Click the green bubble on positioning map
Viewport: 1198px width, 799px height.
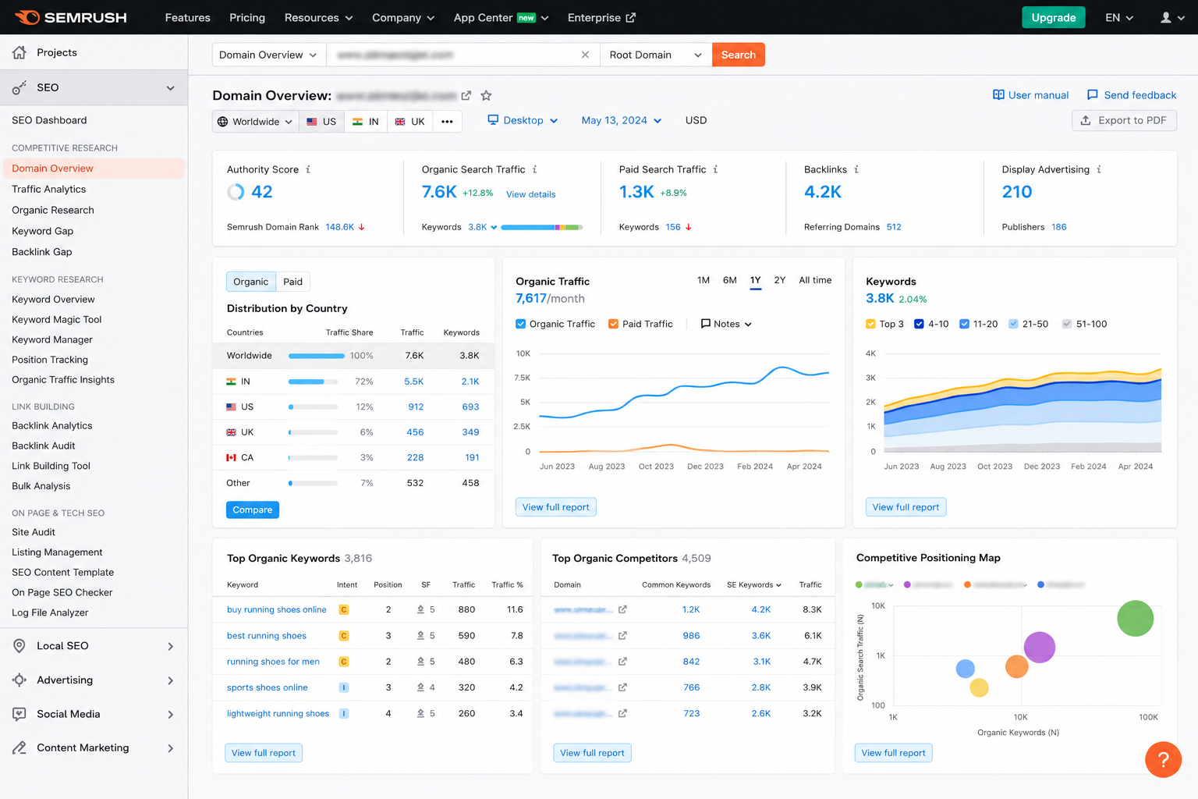pyautogui.click(x=1135, y=618)
